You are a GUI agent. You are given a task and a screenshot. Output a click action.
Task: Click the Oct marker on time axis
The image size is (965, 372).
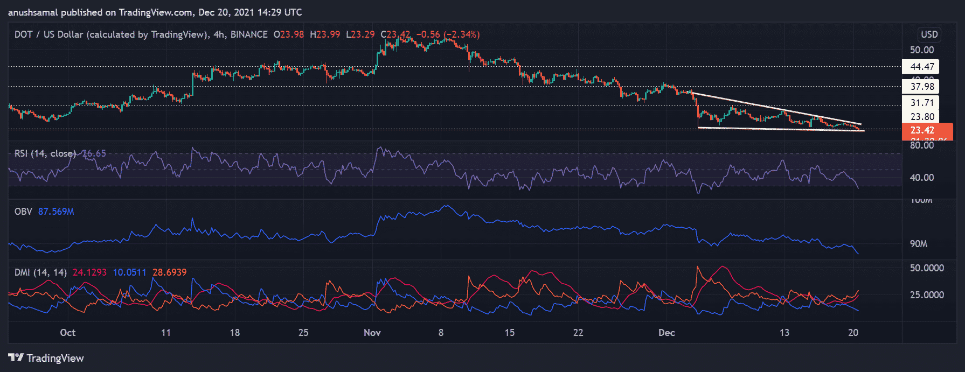click(x=68, y=333)
